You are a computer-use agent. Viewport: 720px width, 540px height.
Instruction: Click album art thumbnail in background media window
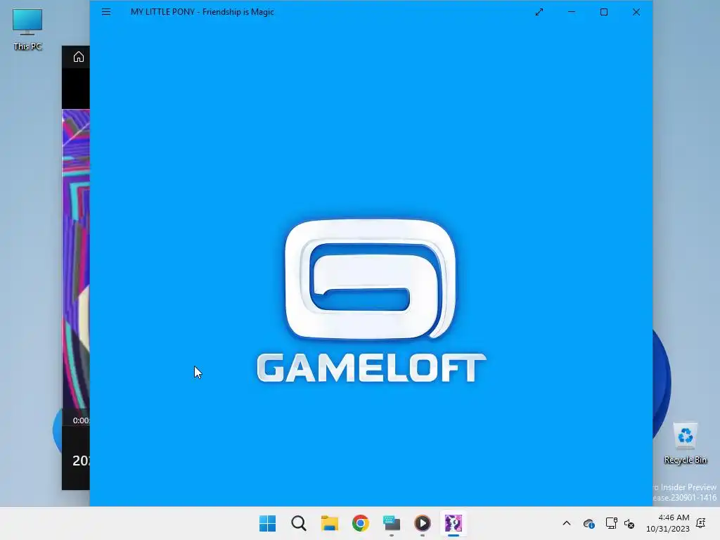coord(76,259)
